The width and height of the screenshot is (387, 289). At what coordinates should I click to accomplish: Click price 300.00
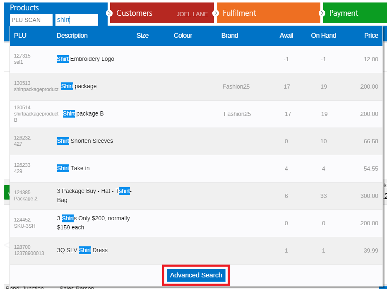pos(369,196)
